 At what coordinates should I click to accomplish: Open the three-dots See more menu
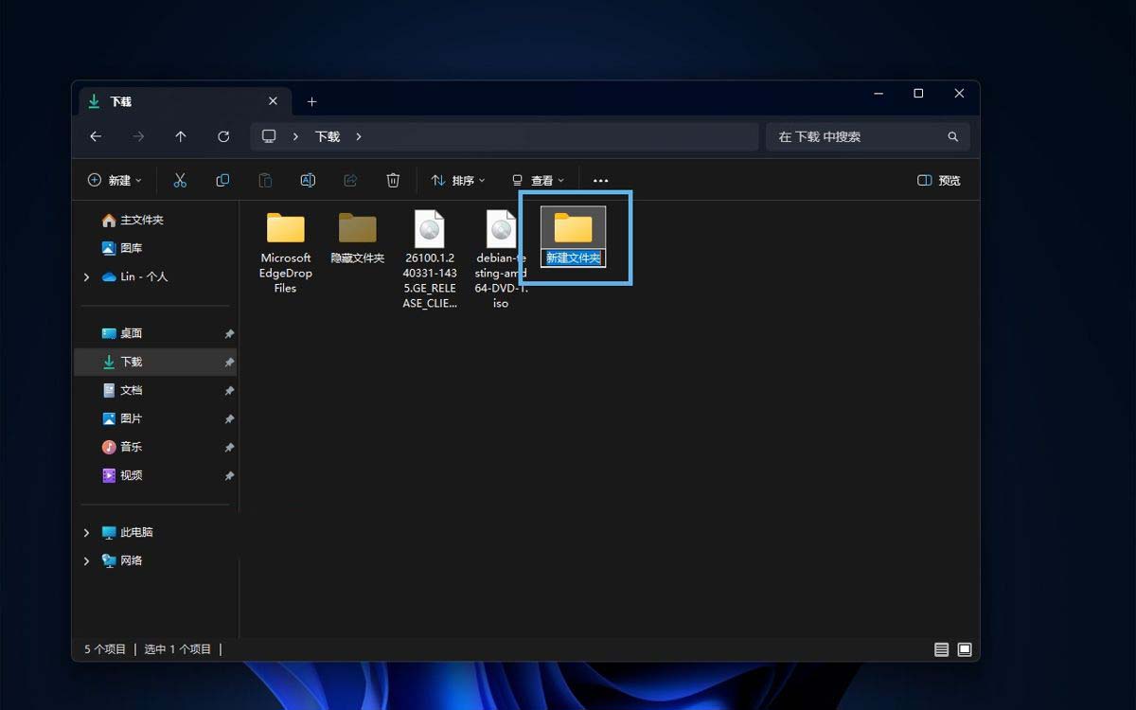pos(600,180)
